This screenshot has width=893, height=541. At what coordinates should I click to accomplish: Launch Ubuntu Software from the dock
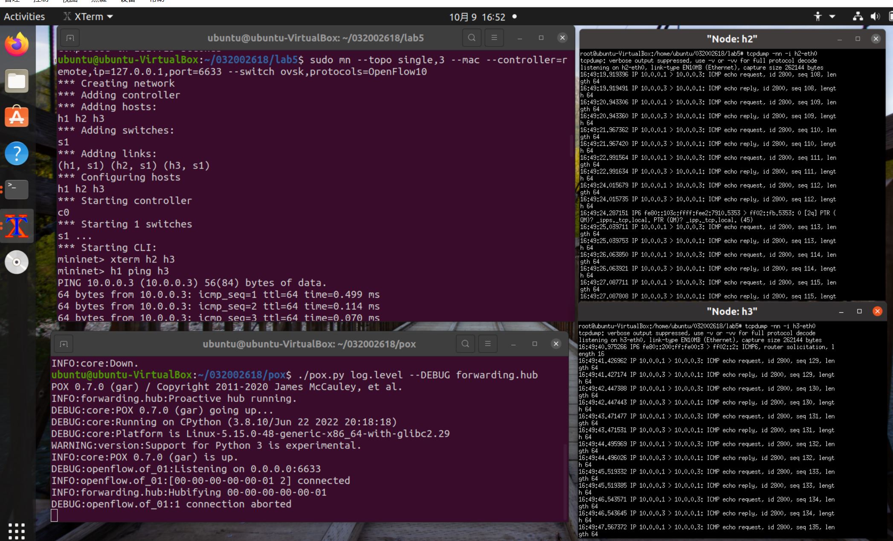17,116
